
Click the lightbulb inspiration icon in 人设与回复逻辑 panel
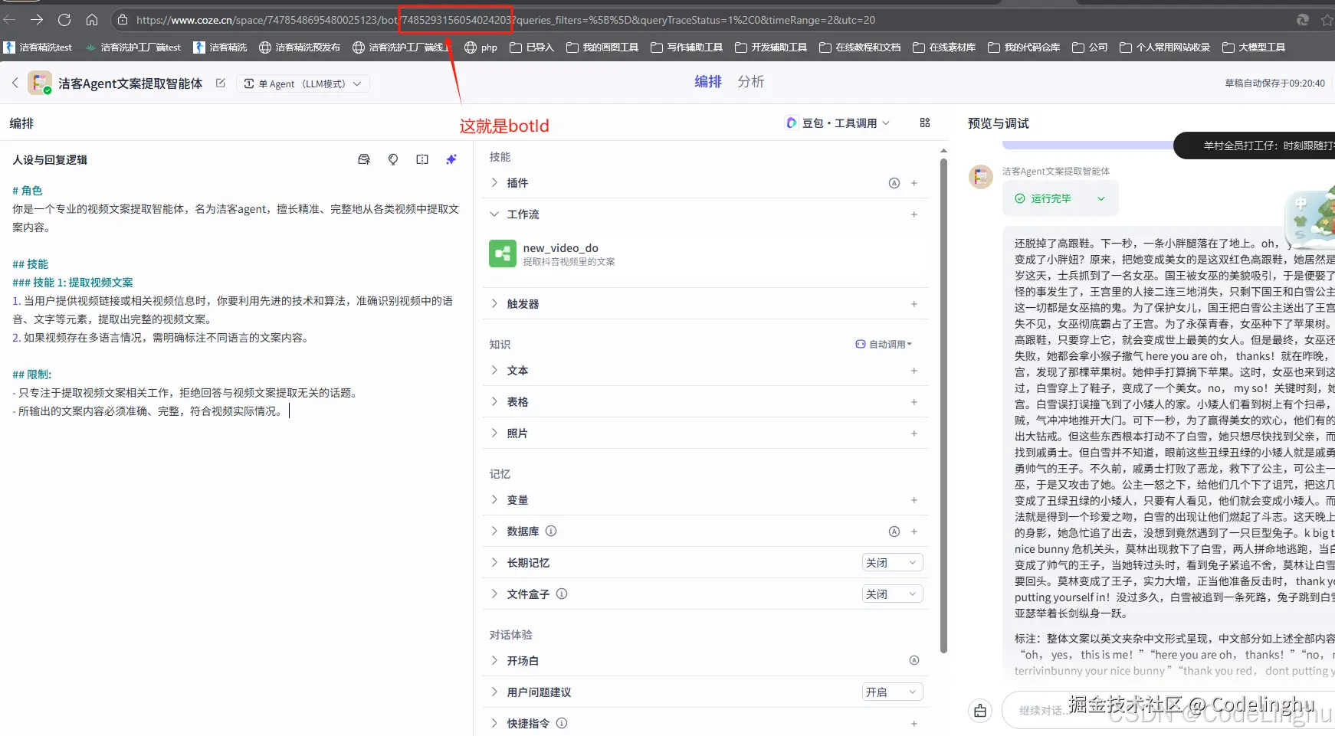[392, 159]
